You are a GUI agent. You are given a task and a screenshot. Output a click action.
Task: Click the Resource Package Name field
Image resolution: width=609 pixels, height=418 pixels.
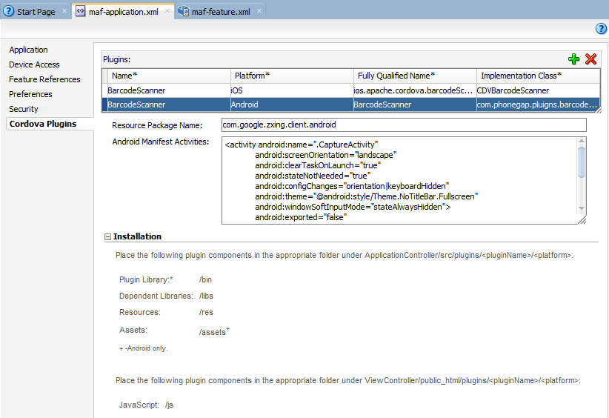tap(404, 125)
